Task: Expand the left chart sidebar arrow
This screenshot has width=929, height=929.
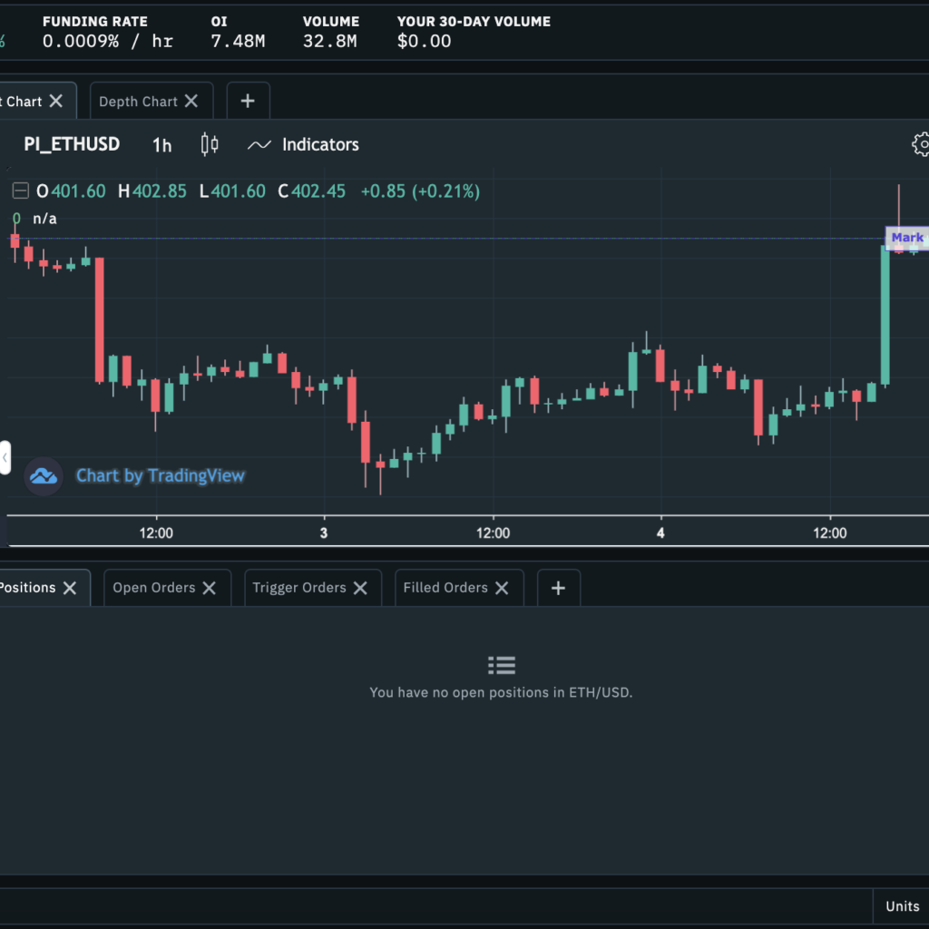Action: [x=4, y=458]
